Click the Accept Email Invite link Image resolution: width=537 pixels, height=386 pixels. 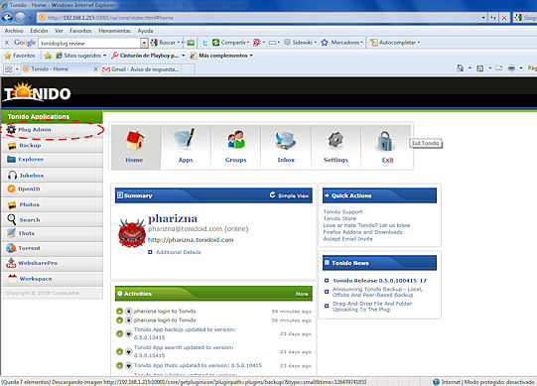point(348,239)
